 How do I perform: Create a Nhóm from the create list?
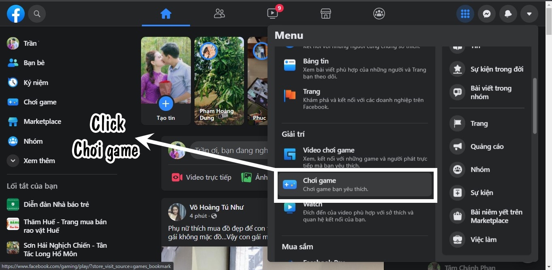487,170
